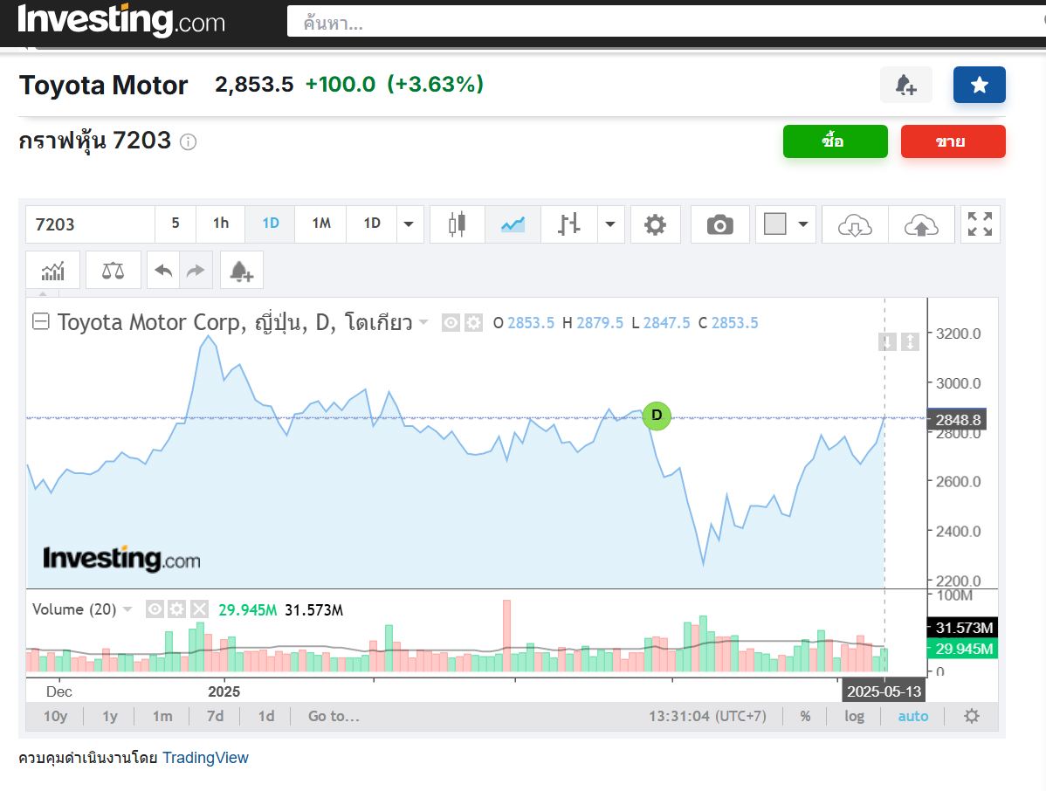Click the chart pane move down arrow

click(886, 342)
